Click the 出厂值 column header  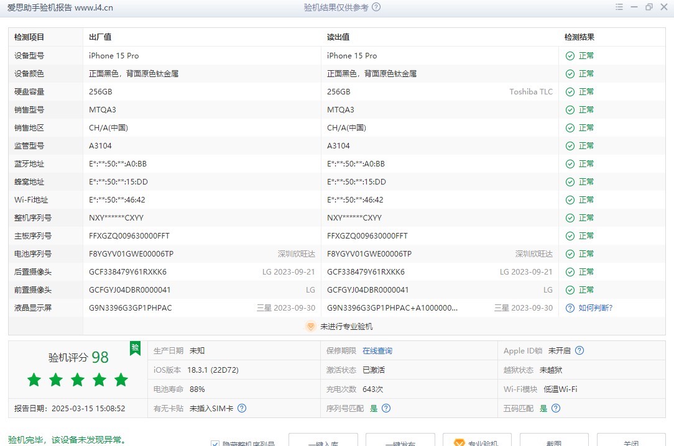click(100, 37)
